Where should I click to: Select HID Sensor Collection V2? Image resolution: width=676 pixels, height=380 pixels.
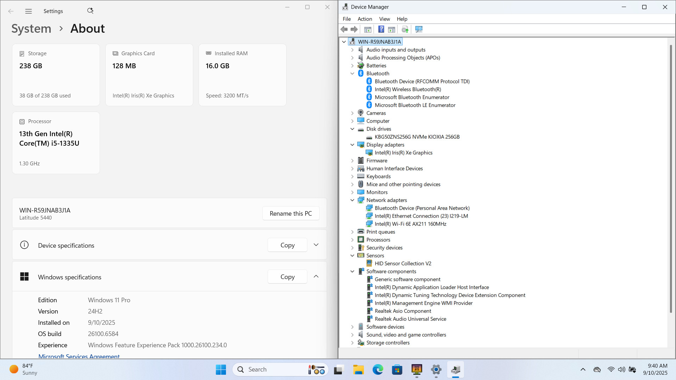coord(403,264)
